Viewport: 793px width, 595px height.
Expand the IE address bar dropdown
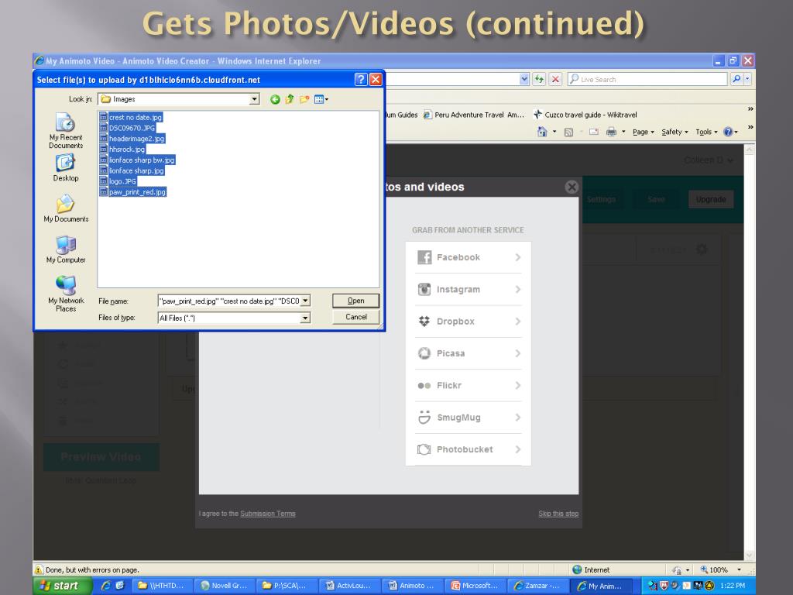524,79
